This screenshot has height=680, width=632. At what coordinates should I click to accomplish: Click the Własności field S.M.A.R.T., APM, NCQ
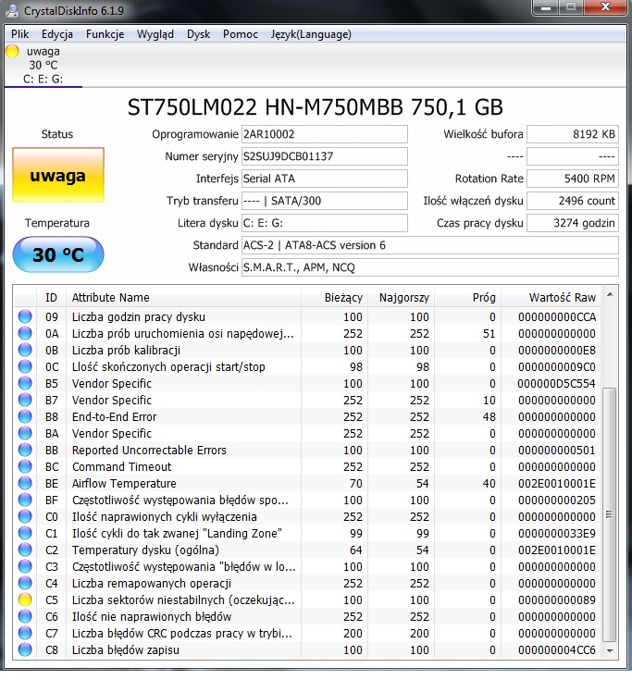[x=430, y=267]
